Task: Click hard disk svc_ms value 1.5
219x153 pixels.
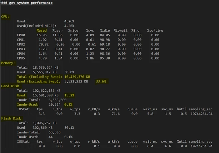Action: (x=168, y=114)
